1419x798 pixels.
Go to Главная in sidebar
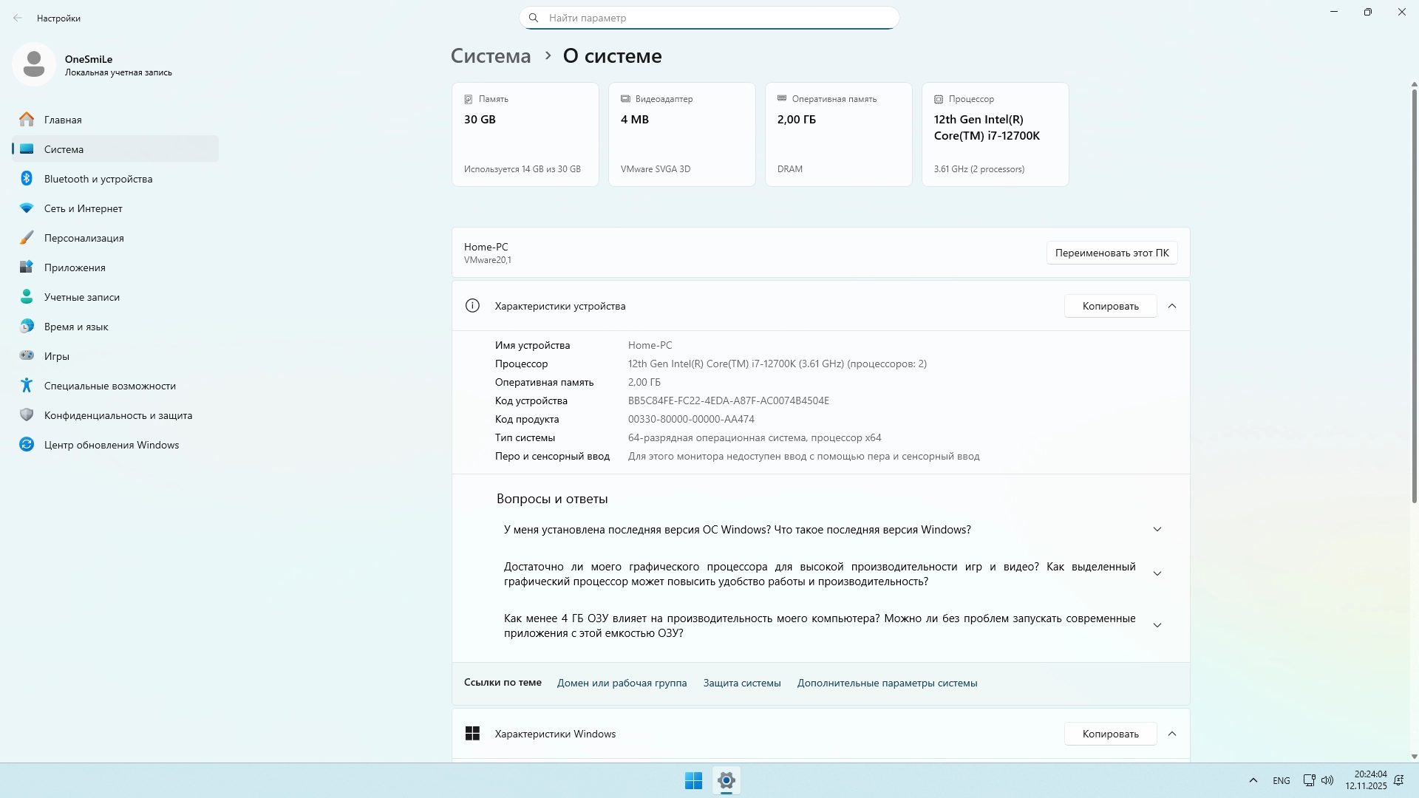coord(63,120)
